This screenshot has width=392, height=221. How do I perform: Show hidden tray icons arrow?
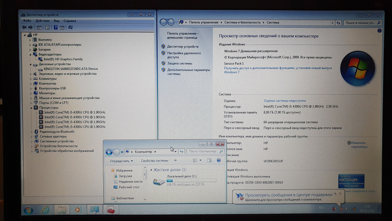[328, 208]
